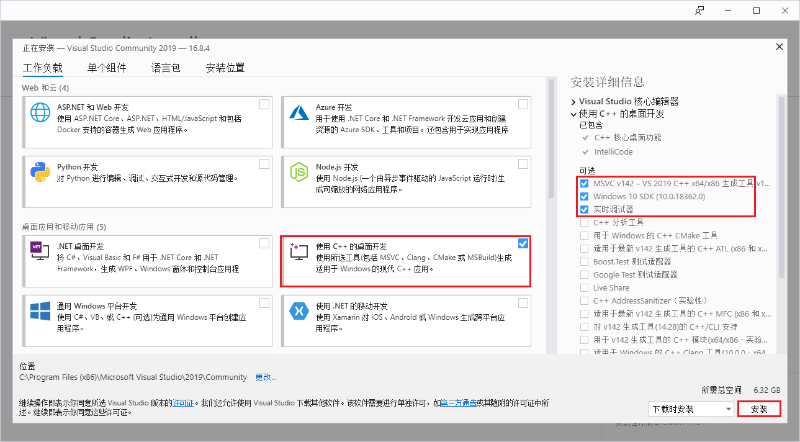Image resolution: width=800 pixels, height=442 pixels.
Task: Switch to the 语言包 tab
Action: tap(166, 68)
